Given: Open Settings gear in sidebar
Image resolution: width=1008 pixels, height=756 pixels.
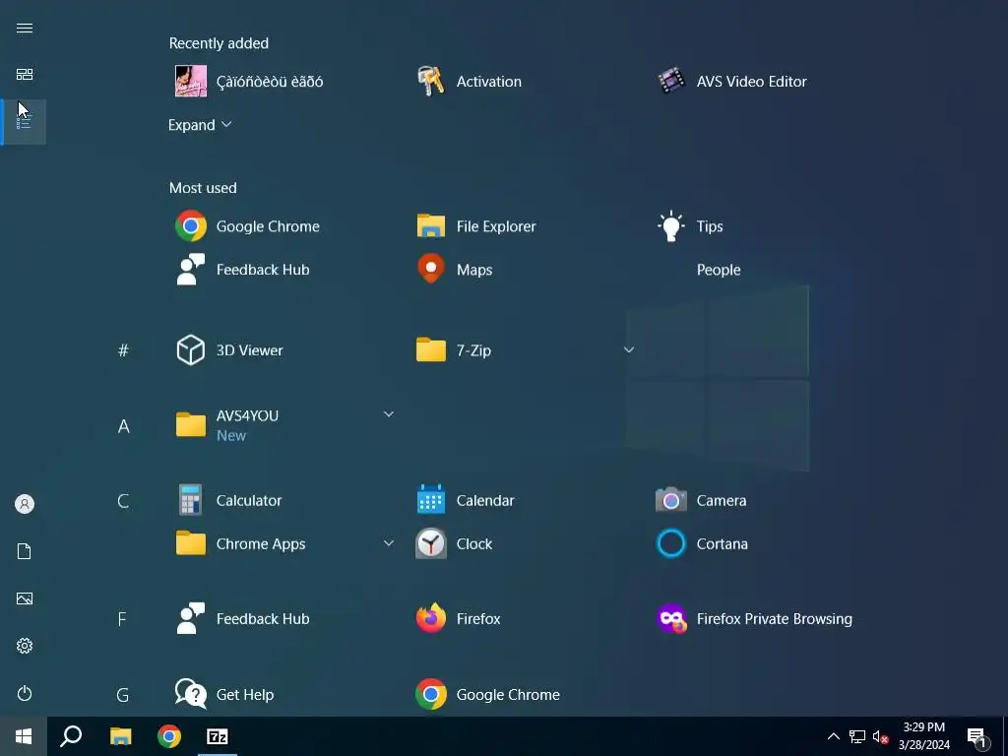Looking at the screenshot, I should 25,646.
